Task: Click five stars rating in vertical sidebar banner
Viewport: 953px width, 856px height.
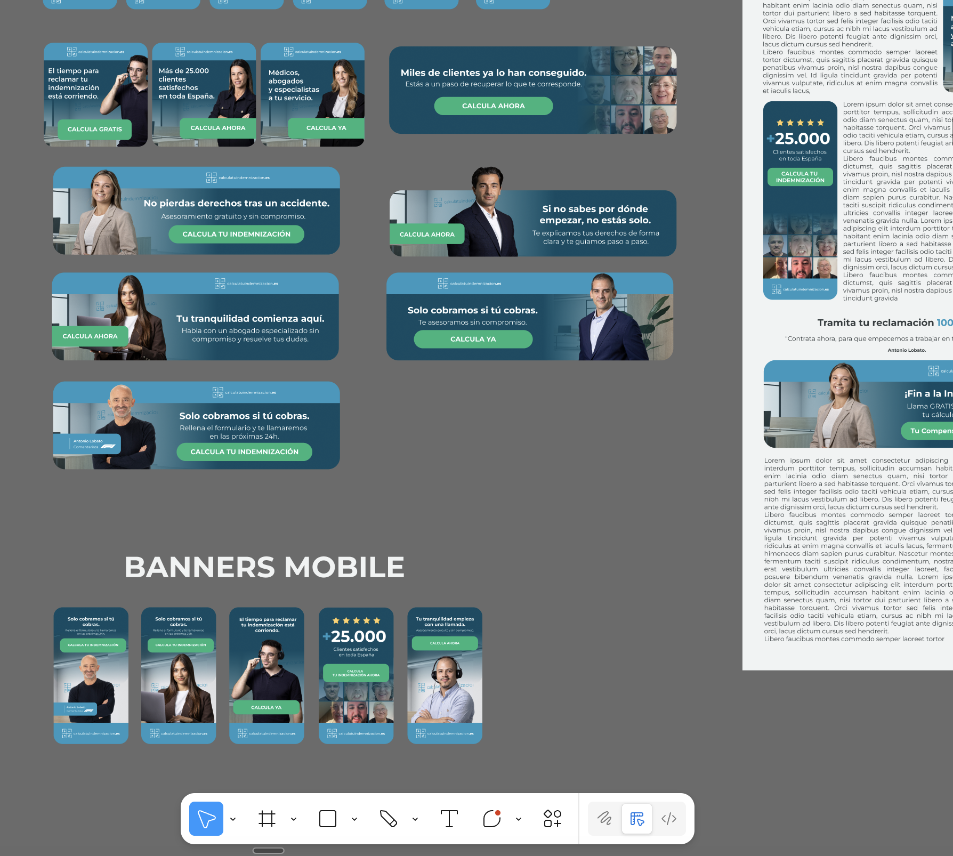Action: coord(800,123)
